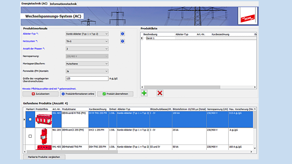The image size is (292, 164).
Task: Click Ableiter-Typ header in results table
Action: point(133,109)
